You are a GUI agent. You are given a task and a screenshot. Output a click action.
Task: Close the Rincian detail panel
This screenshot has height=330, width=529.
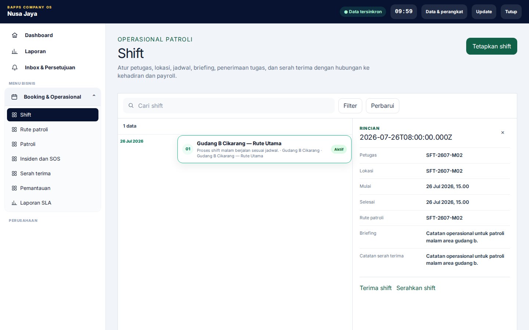pos(503,133)
